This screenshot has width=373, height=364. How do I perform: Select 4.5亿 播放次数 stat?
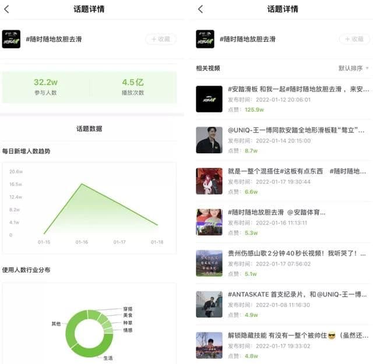(x=133, y=87)
